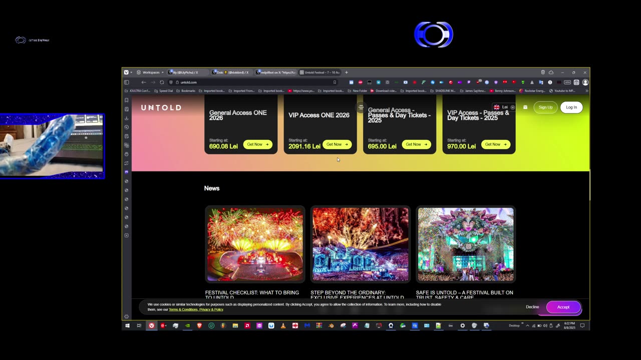Open the Bookmarks panel in sidebar

tap(127, 100)
